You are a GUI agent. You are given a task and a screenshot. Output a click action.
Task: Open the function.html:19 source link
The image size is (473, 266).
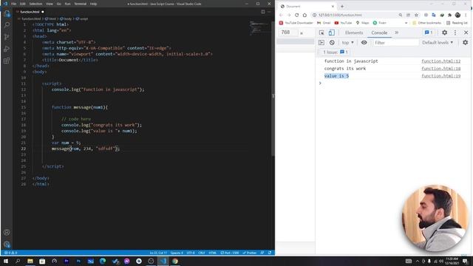click(440, 76)
